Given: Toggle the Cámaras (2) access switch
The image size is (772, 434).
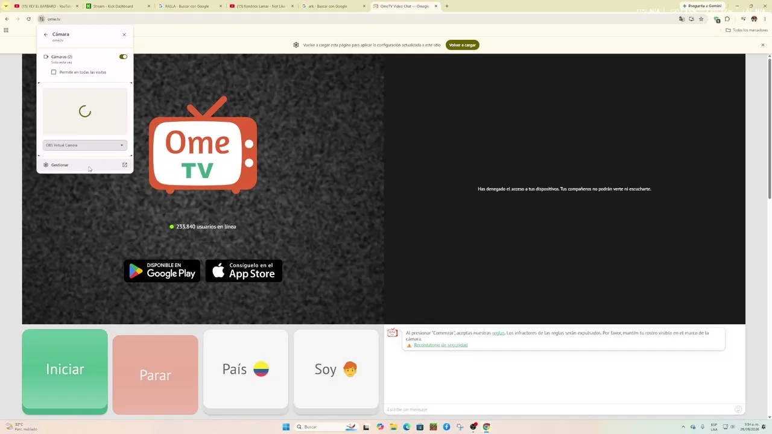Looking at the screenshot, I should tap(123, 57).
